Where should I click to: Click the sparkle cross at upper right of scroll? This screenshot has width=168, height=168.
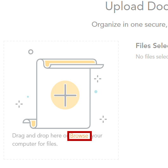[97, 79]
